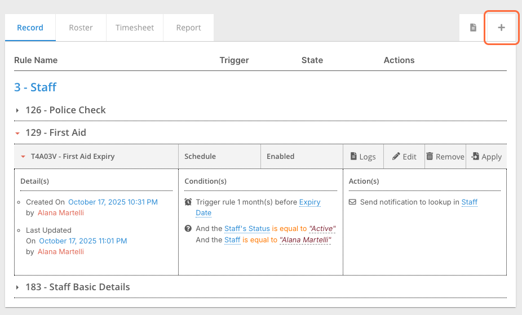Click the question mark condition icon
This screenshot has height=315, width=522.
188,229
